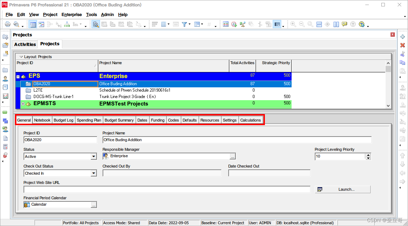Viewport: 408px width, 226px height.
Task: Open the Notebook tab
Action: pos(42,120)
